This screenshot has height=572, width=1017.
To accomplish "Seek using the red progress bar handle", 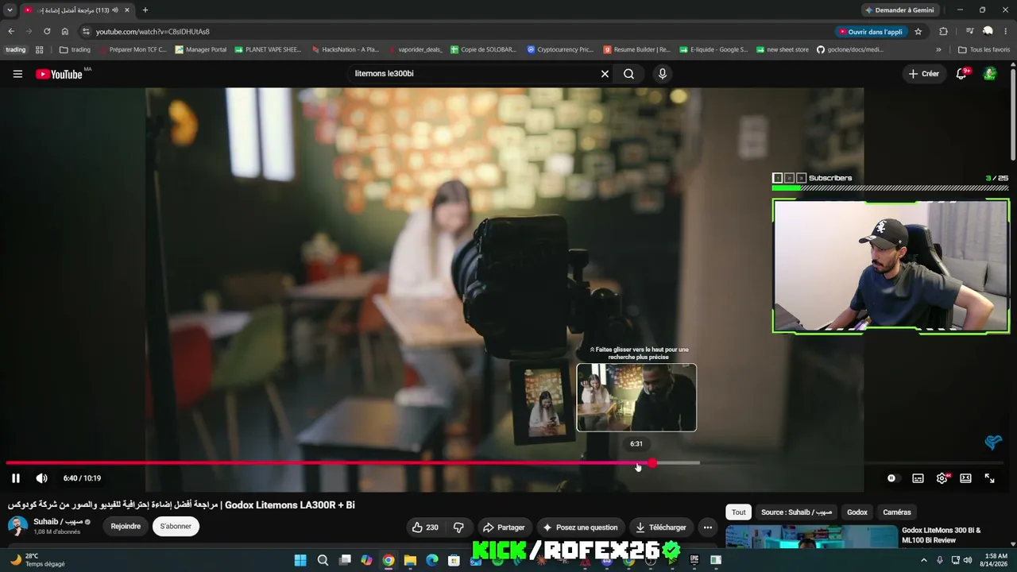I will (x=652, y=462).
